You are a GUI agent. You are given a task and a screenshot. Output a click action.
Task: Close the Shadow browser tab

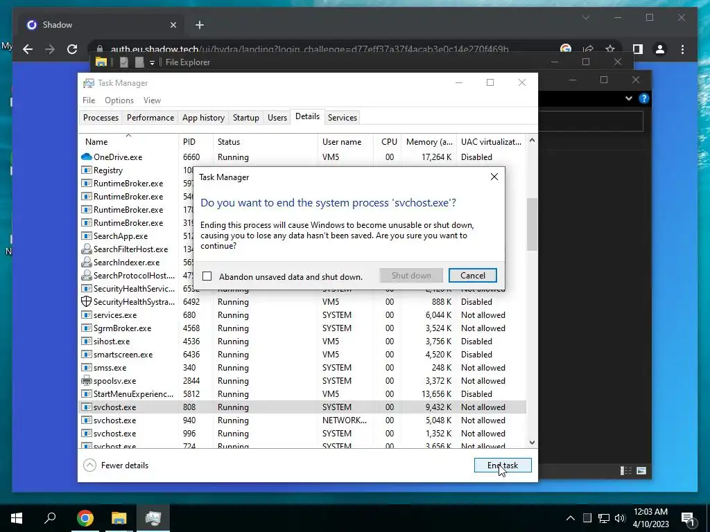(173, 25)
